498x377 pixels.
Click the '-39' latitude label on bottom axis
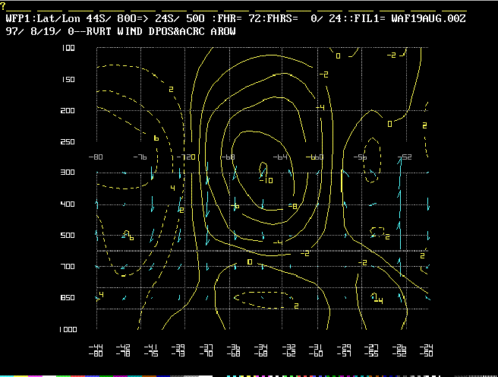coord(178,347)
